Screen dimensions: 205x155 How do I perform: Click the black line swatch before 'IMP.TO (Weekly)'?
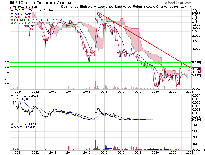click(x=12, y=11)
